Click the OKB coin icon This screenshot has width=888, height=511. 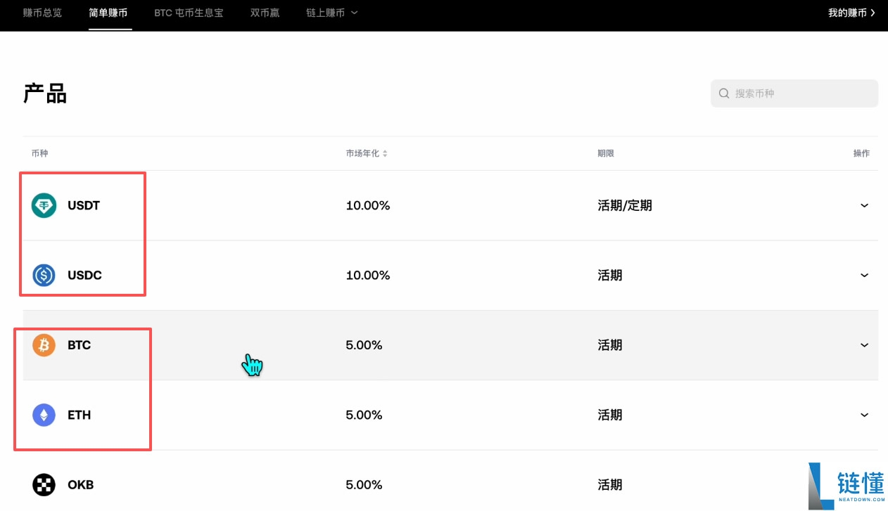(44, 484)
